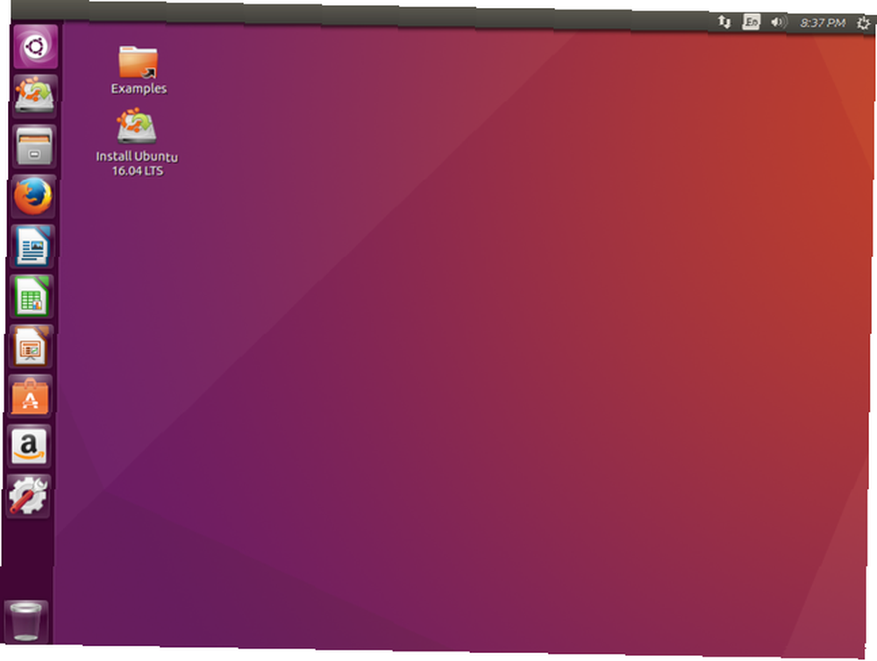Launch Firefox web browser

[33, 196]
